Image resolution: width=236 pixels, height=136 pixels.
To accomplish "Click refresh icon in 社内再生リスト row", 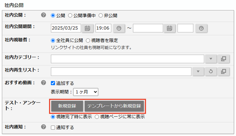I will tap(211, 72).
